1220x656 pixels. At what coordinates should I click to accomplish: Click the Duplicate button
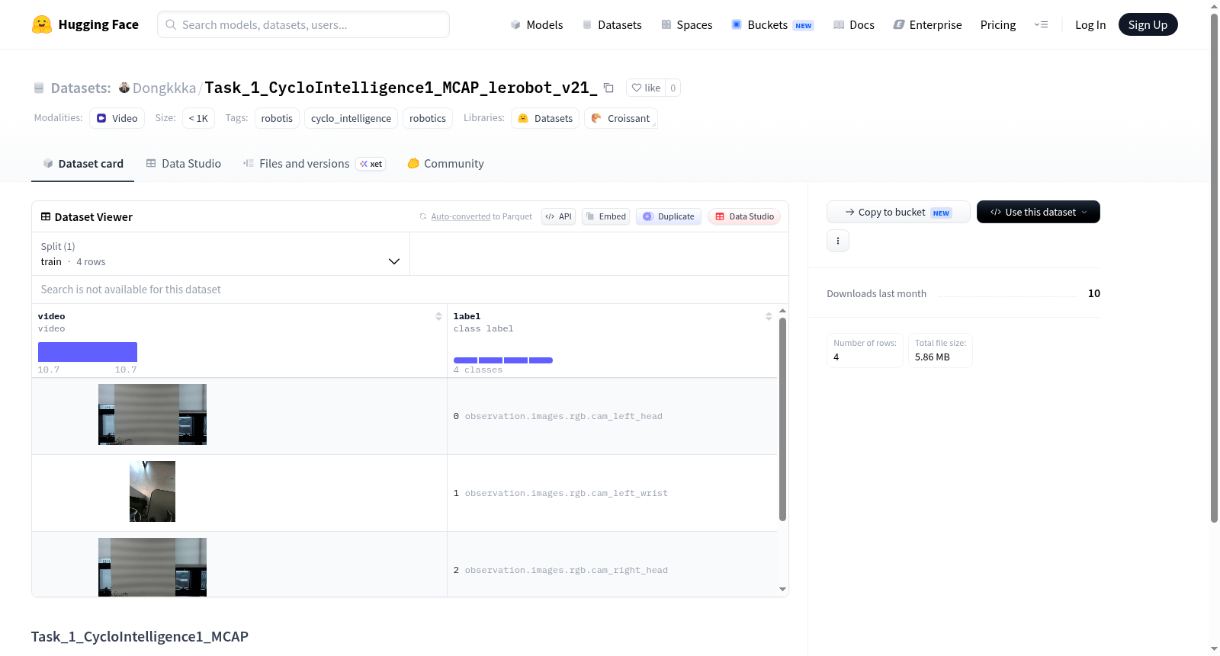click(669, 216)
